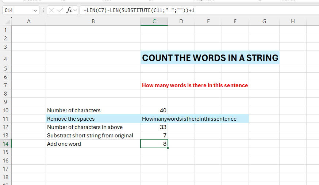Image resolution: width=319 pixels, height=185 pixels.
Task: Select row 14 header
Action: tap(5, 144)
